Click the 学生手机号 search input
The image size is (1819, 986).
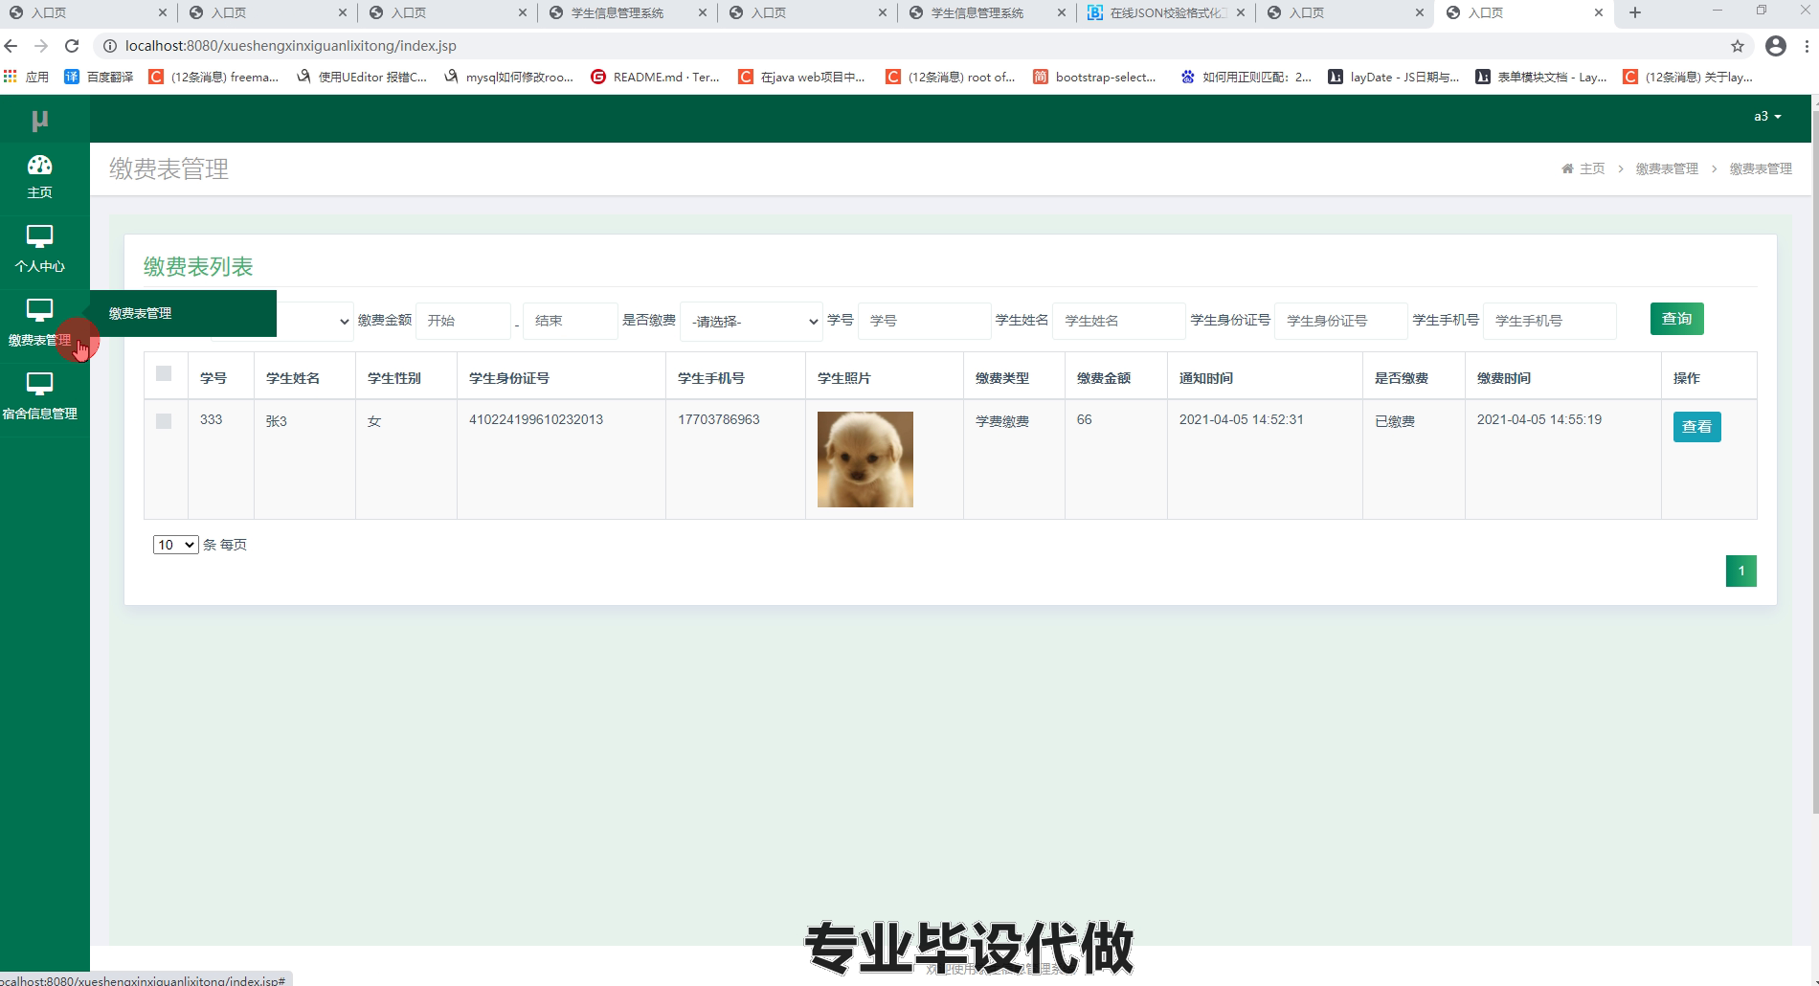[x=1550, y=321]
